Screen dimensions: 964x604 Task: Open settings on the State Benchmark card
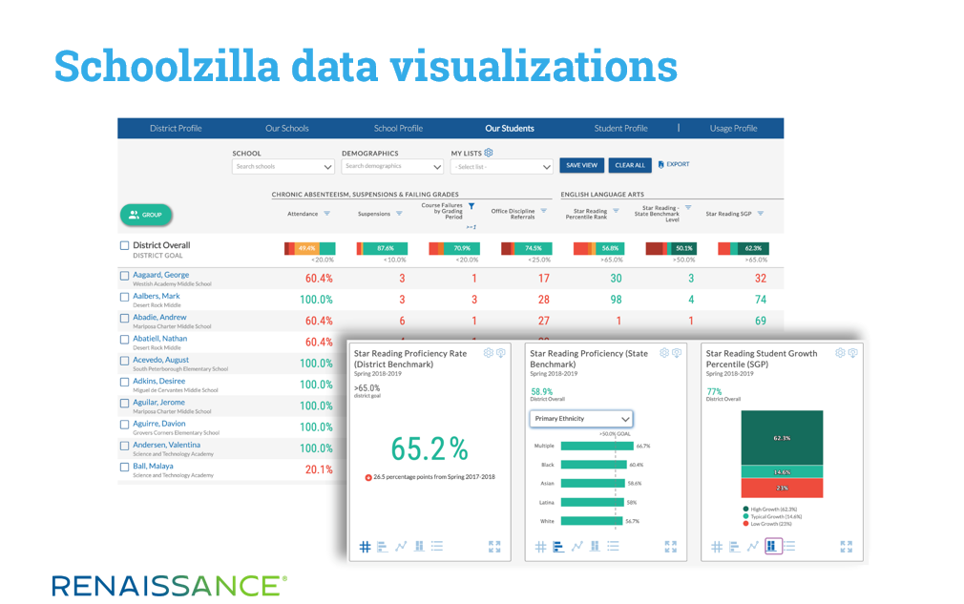[664, 353]
